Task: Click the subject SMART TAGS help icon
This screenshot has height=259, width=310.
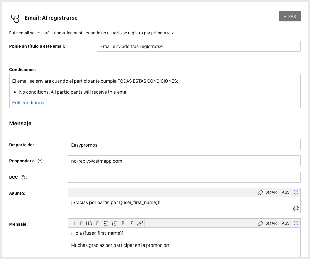Action: tap(296, 192)
